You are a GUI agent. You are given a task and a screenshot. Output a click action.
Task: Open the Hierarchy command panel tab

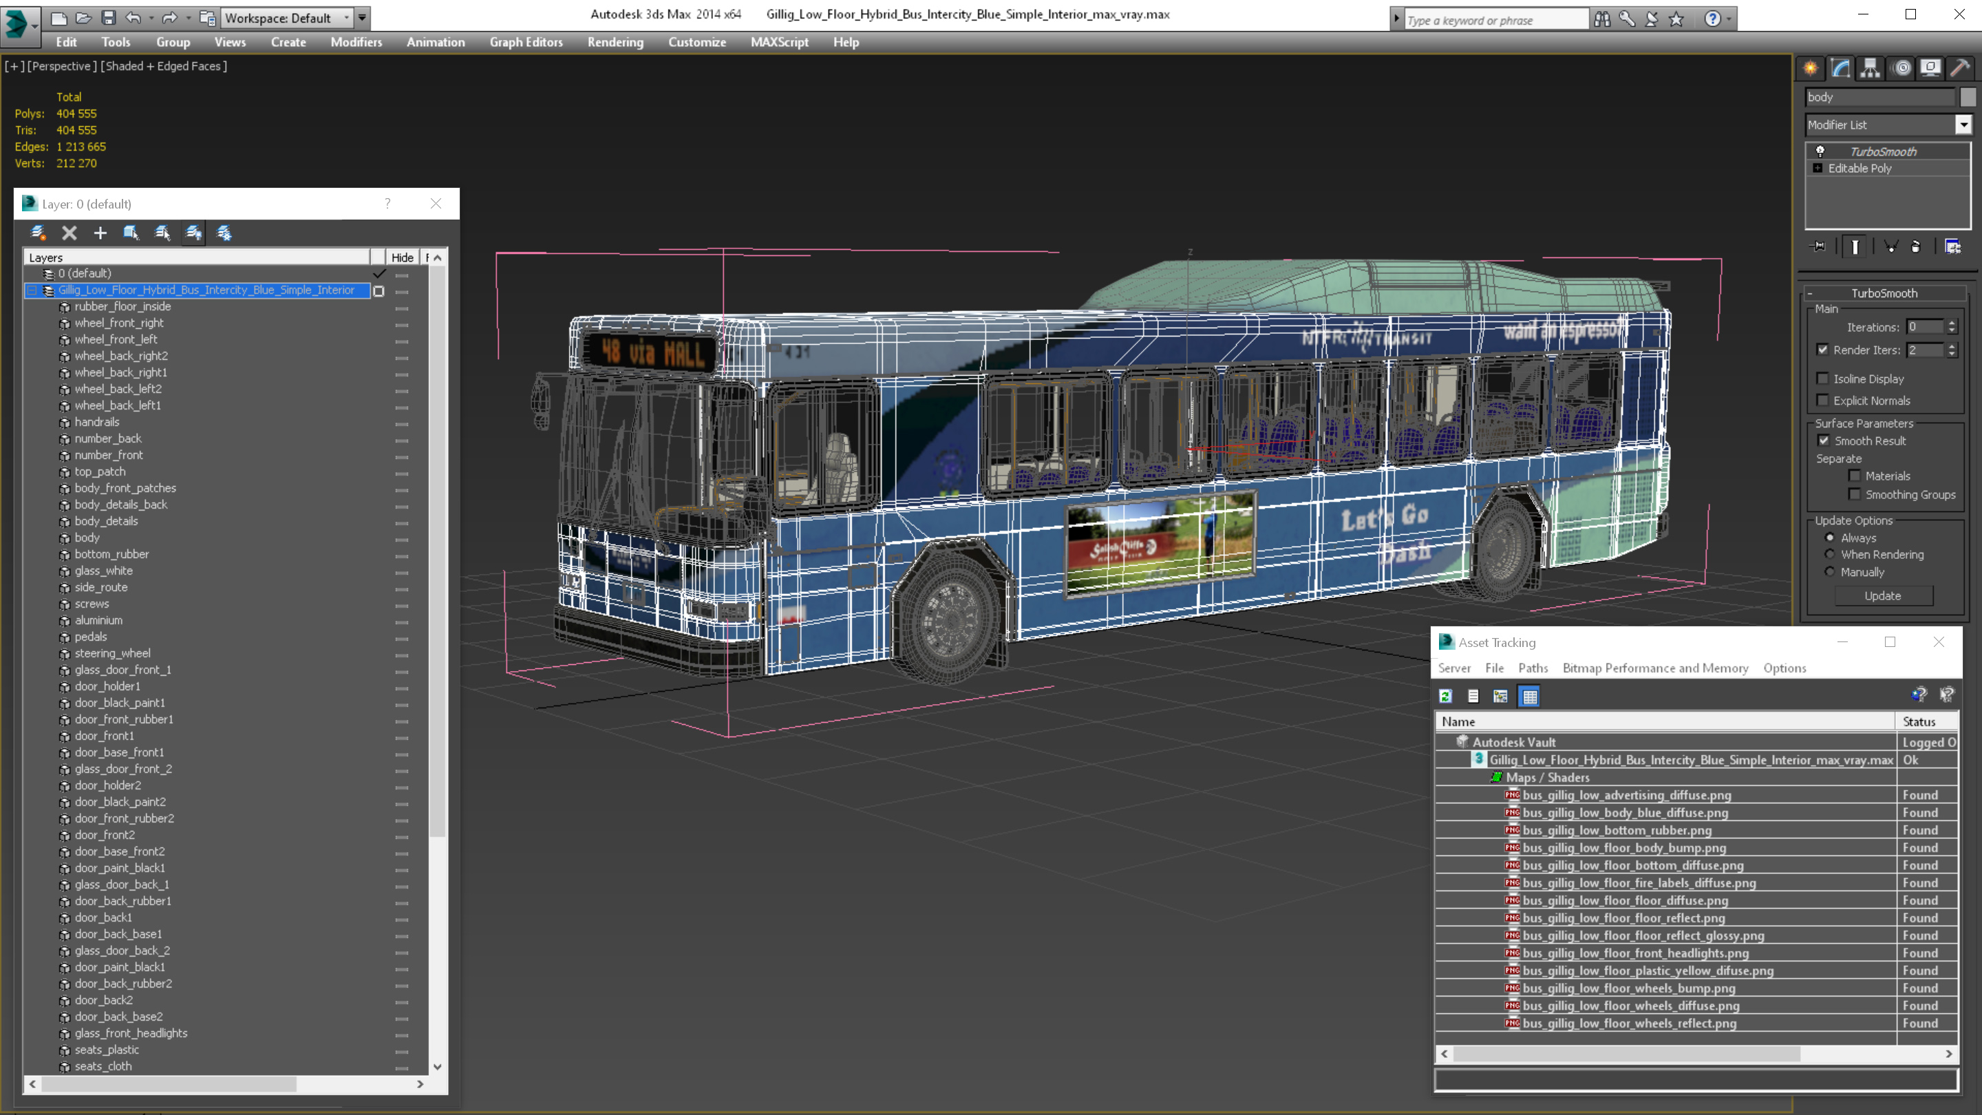point(1871,67)
